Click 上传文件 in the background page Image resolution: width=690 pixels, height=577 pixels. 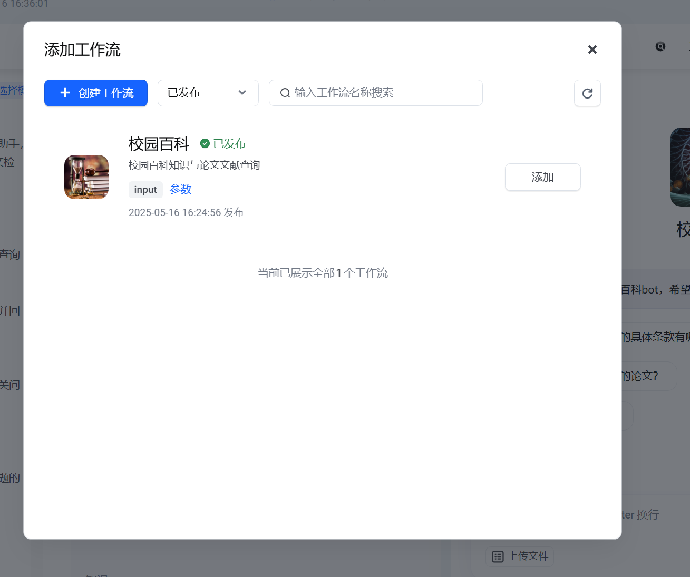[x=520, y=556]
